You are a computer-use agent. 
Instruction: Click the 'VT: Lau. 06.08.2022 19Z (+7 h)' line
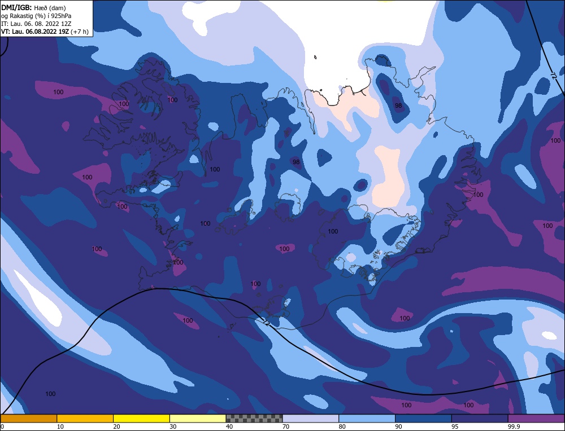pos(45,32)
